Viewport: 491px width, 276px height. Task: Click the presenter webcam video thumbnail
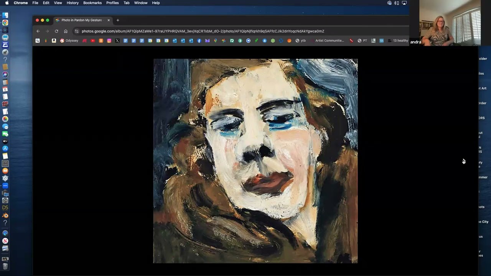click(450, 23)
